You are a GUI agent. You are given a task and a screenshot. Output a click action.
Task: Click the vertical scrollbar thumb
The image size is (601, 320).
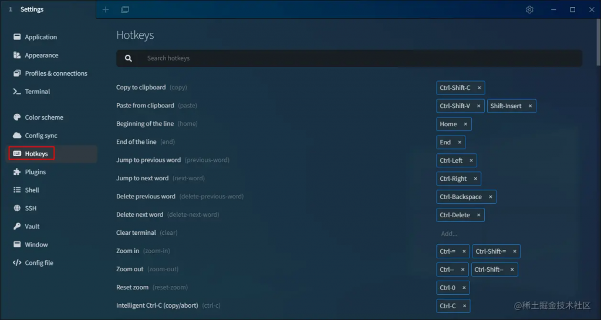tap(599, 42)
